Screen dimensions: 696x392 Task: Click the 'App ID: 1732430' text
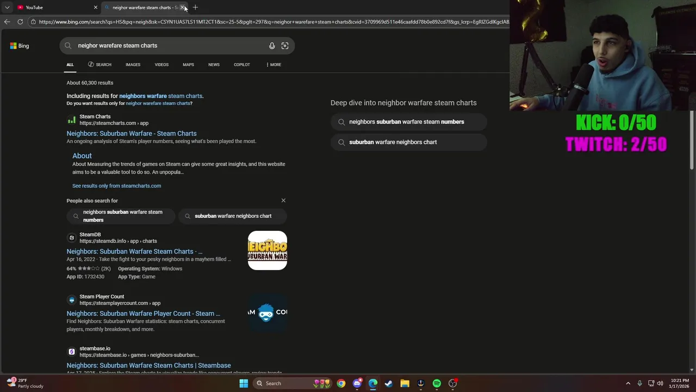coord(85,277)
